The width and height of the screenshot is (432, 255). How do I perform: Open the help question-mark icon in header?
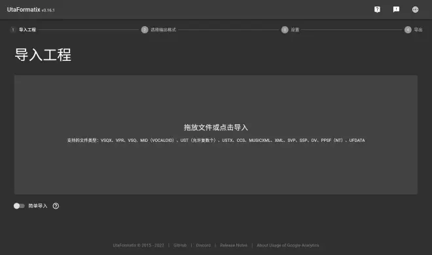377,10
